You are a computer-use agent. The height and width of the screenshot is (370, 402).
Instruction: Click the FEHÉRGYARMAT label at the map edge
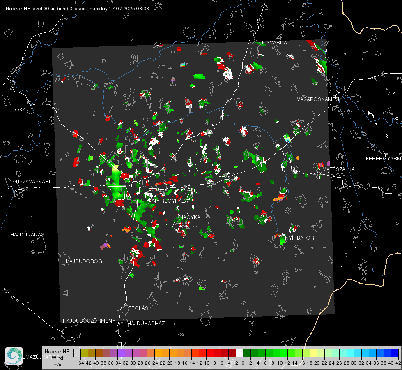coord(384,159)
